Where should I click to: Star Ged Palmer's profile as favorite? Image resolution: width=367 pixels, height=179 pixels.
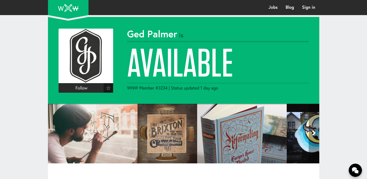pyautogui.click(x=108, y=88)
